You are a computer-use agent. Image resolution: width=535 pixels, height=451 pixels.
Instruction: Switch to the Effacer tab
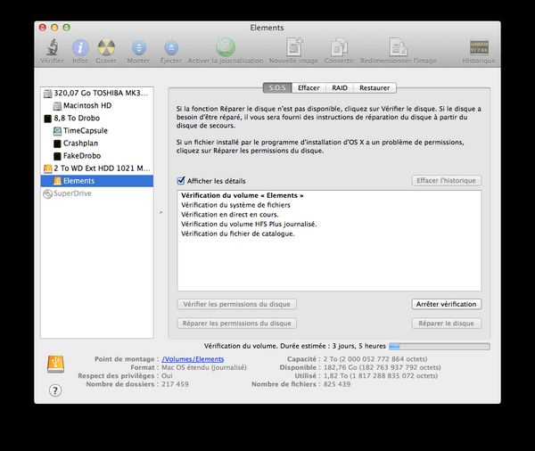tap(309, 88)
